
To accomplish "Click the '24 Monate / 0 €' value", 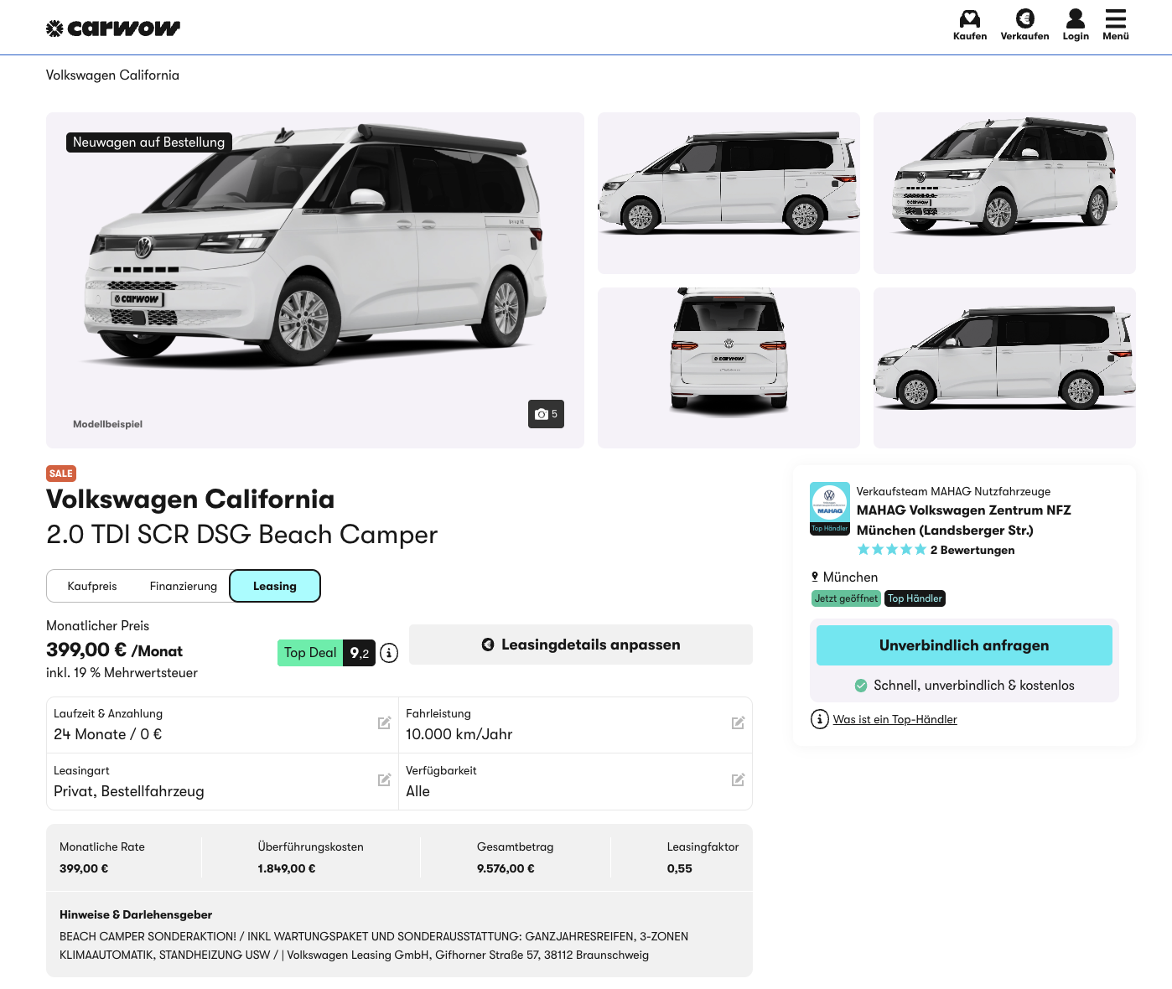I will tap(108, 734).
